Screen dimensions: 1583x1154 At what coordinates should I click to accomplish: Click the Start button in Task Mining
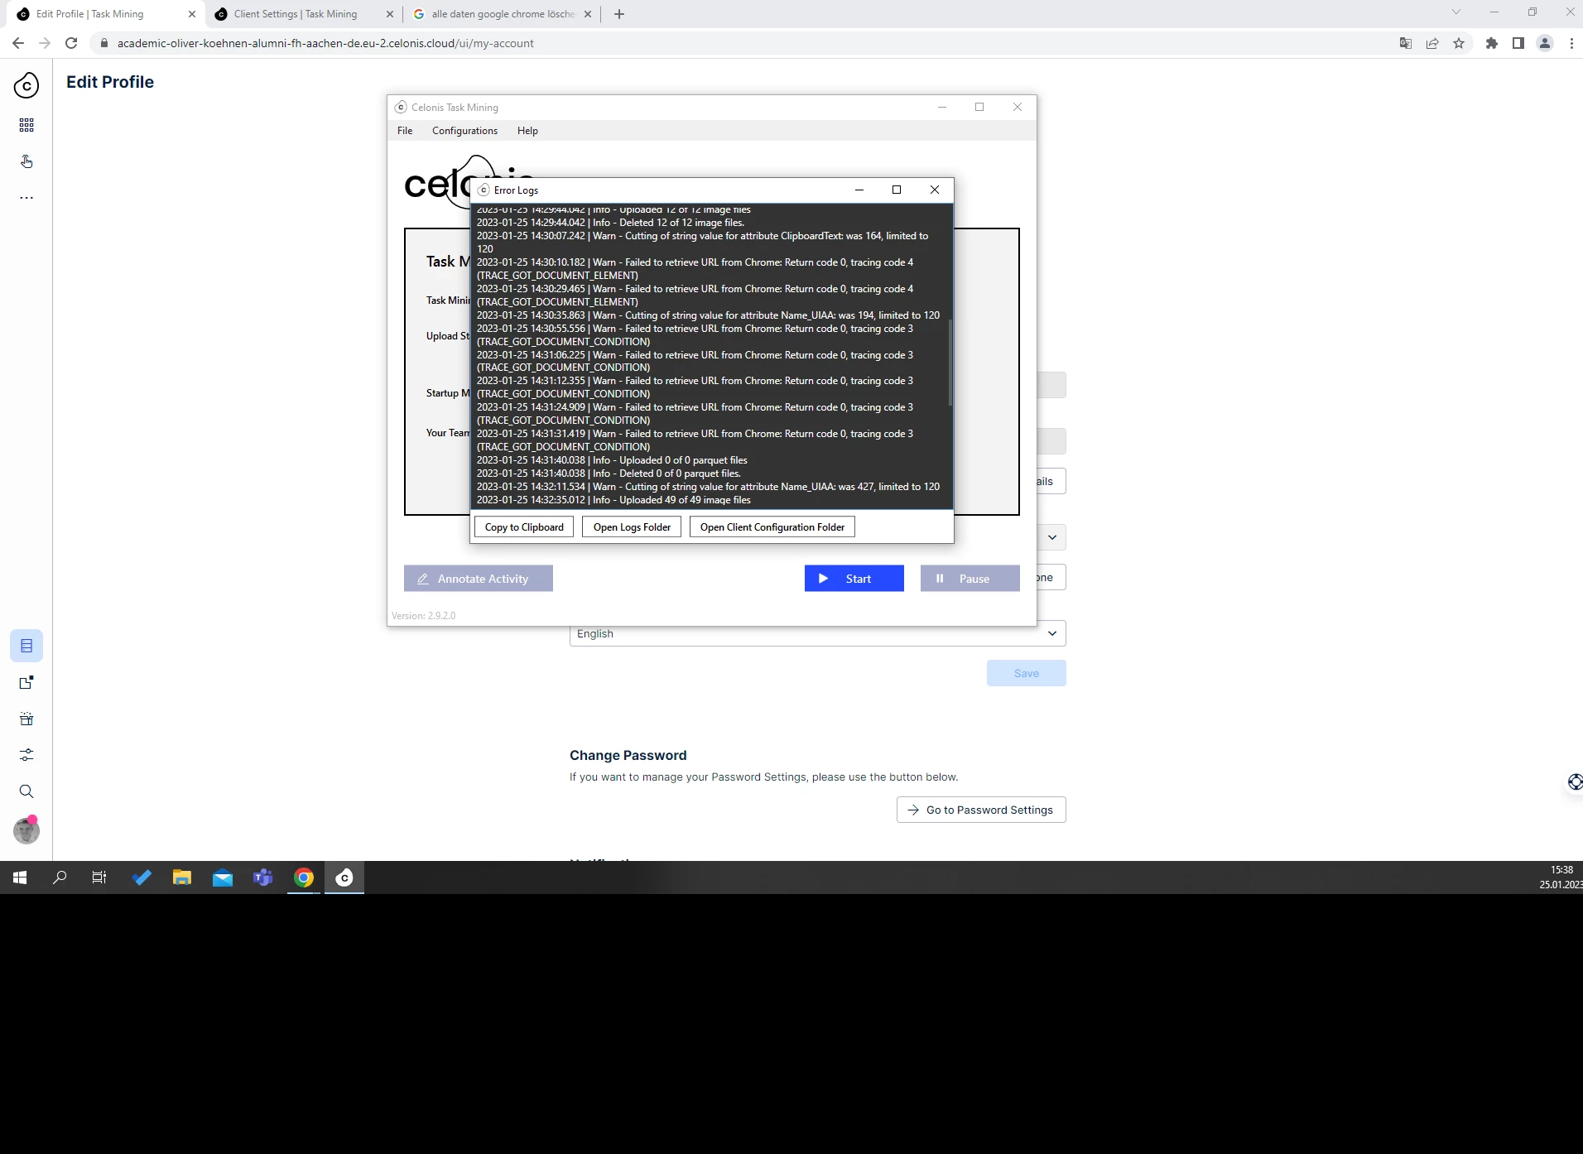click(854, 579)
